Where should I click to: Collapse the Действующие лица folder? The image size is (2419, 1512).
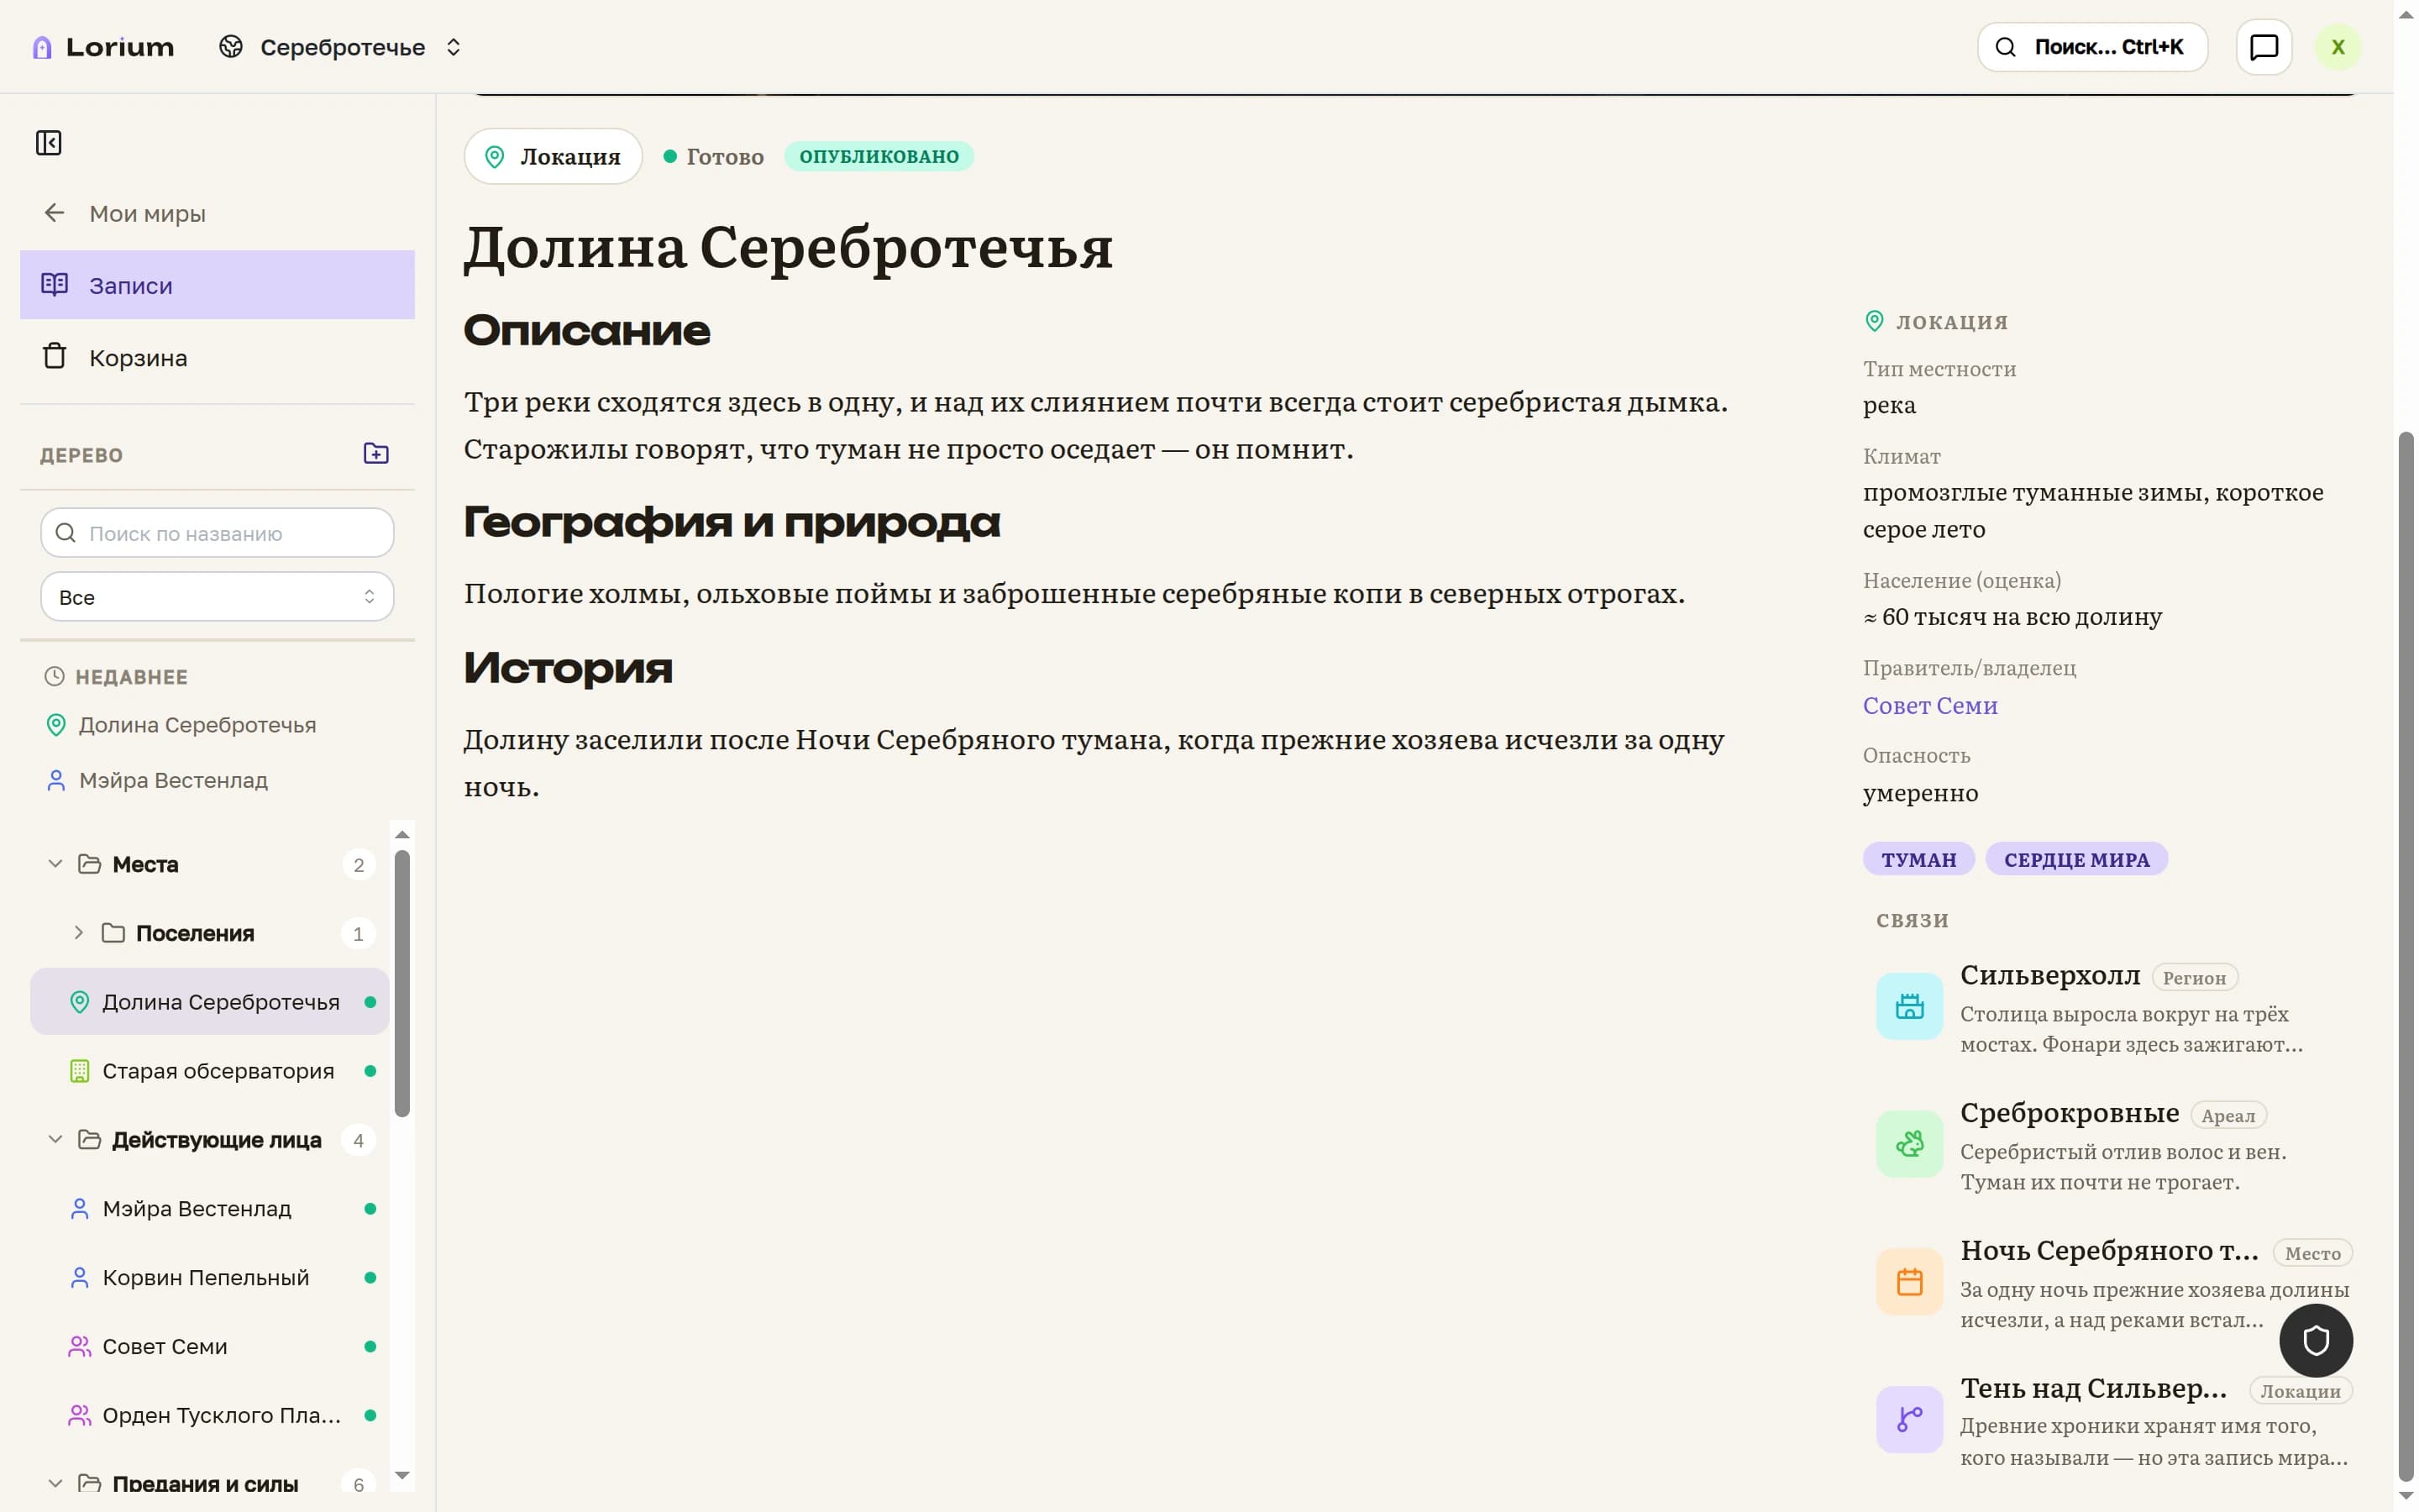(x=55, y=1140)
